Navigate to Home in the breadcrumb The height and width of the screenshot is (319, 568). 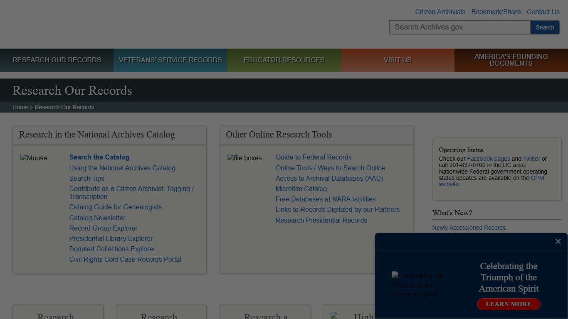pyautogui.click(x=20, y=107)
